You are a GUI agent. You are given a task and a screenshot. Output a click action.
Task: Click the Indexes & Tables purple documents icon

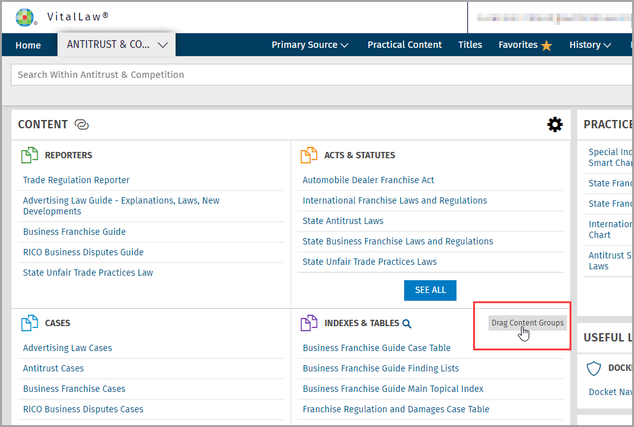click(x=309, y=323)
